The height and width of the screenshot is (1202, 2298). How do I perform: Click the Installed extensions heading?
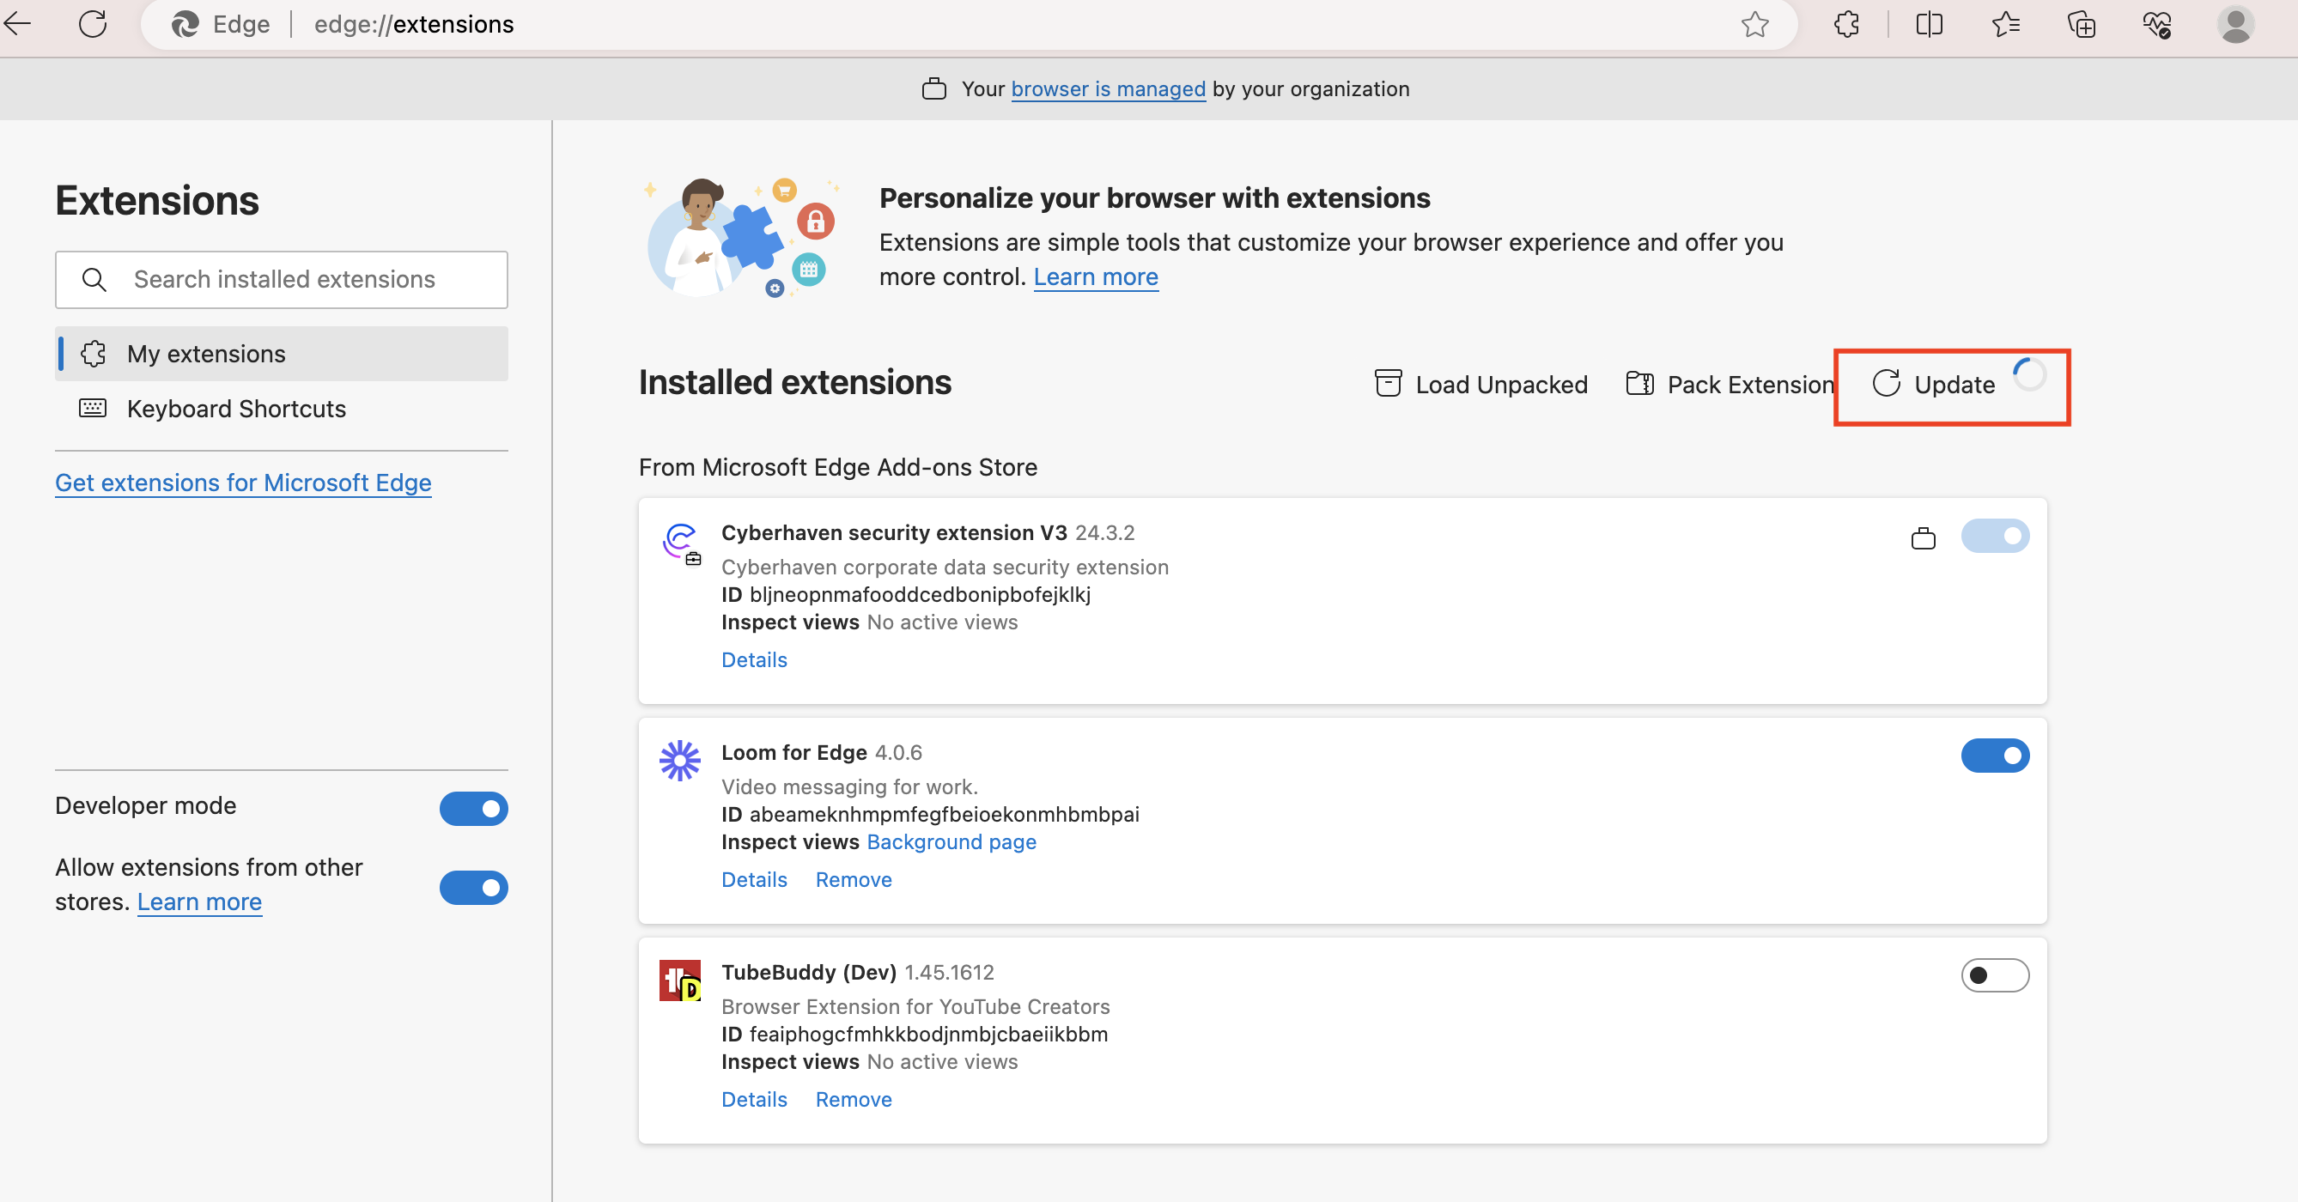(x=795, y=383)
